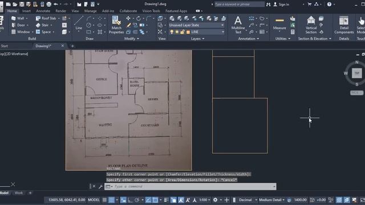This screenshot has height=205, width=365.
Task: Click the Rotate tool icon
Action: [138, 18]
